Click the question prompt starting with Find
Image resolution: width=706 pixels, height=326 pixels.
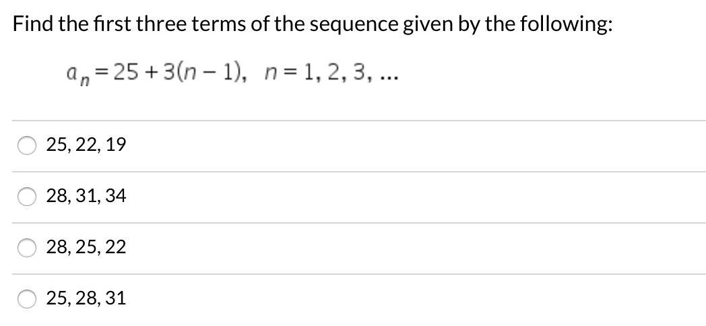[313, 24]
